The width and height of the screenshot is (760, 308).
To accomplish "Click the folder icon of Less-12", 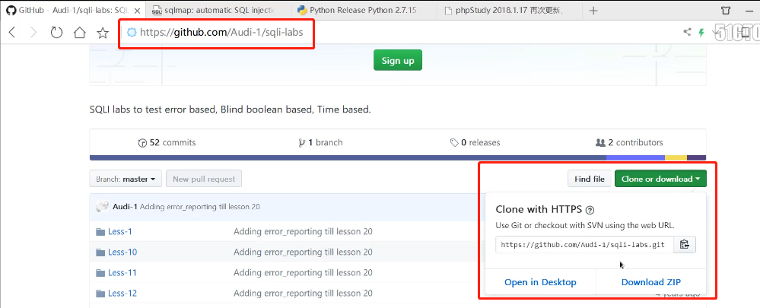I will coord(100,294).
